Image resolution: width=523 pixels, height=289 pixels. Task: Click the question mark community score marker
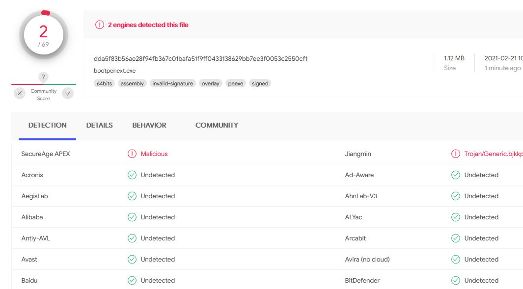coord(44,77)
